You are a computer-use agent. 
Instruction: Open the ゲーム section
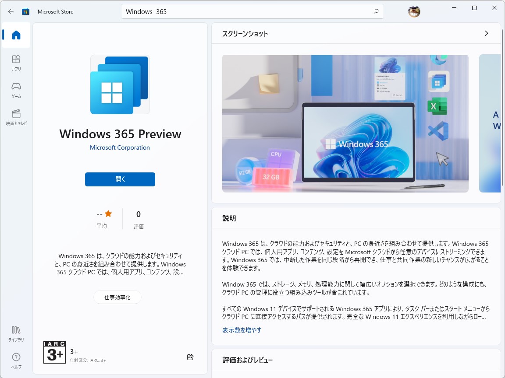[x=16, y=89]
